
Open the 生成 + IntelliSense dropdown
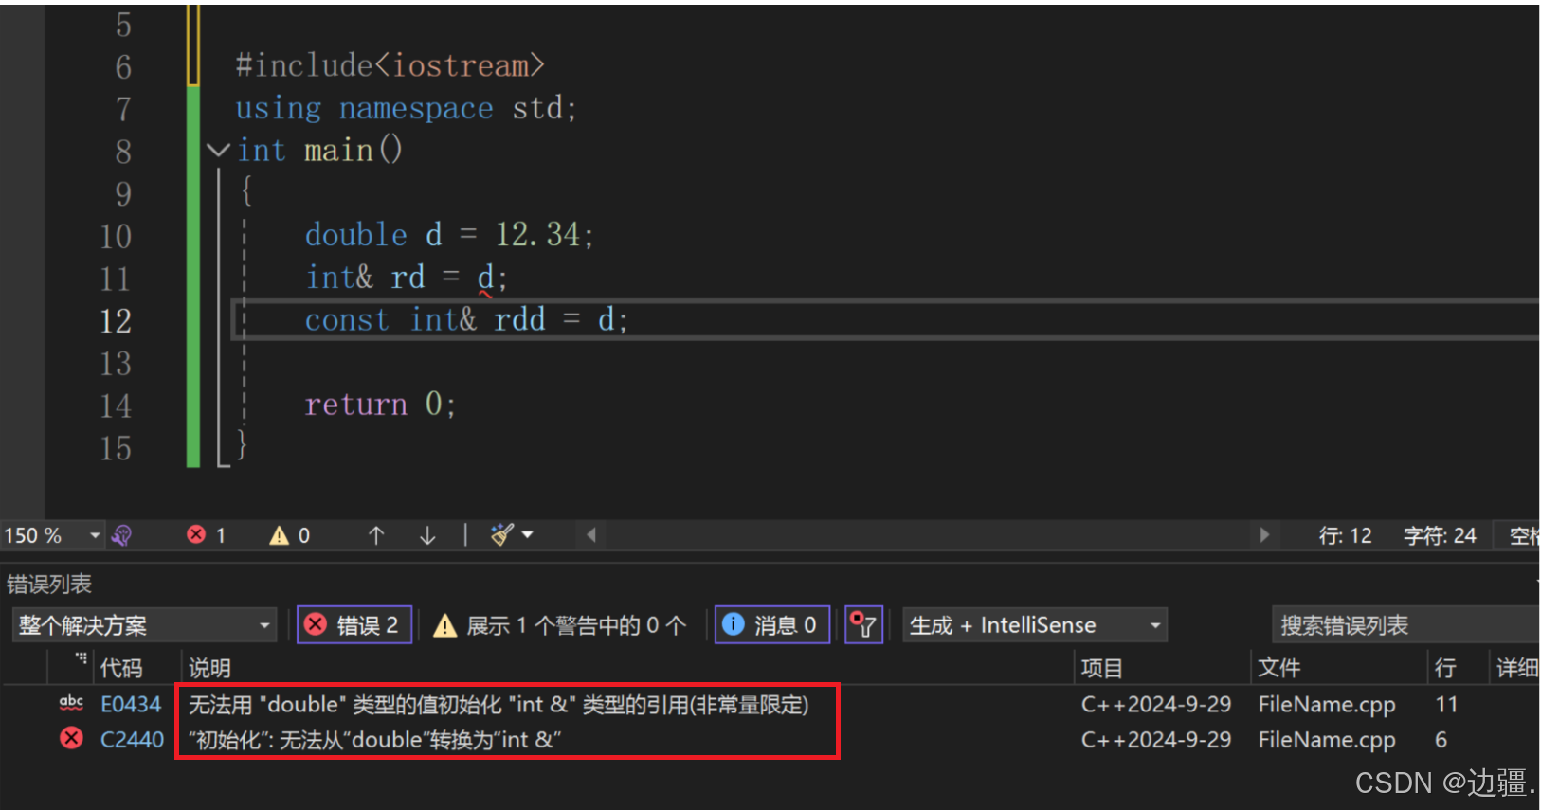tap(1035, 625)
